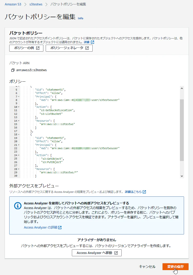Open the ポリシーの例 button
The width and height of the screenshot is (193, 275).
coord(26,48)
